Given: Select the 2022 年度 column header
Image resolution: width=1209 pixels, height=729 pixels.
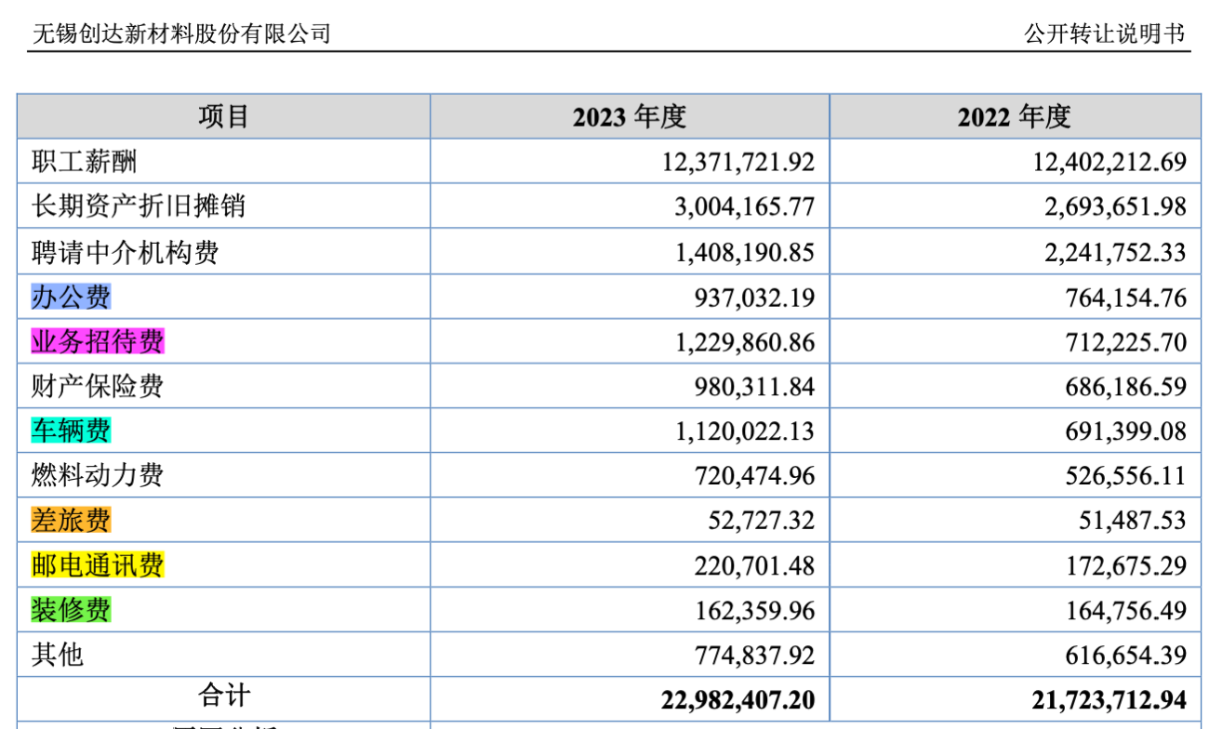Looking at the screenshot, I should point(1015,117).
